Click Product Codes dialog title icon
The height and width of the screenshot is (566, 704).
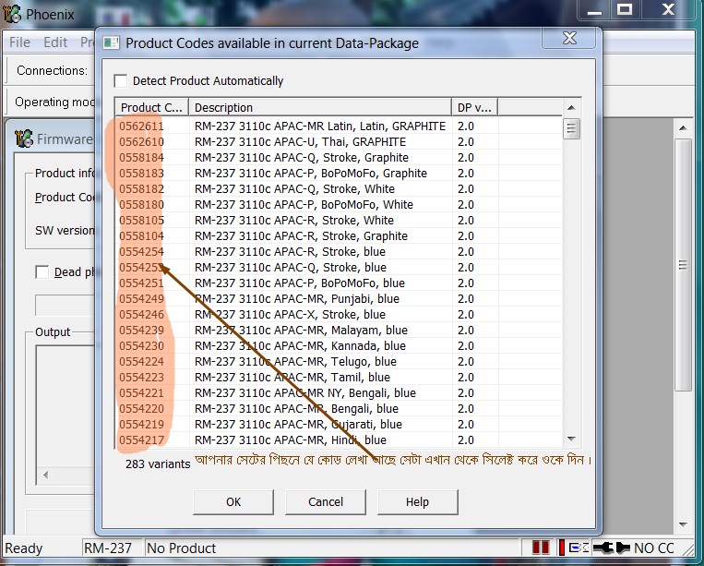pyautogui.click(x=111, y=43)
